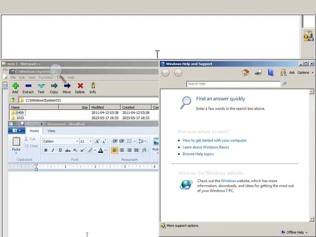Open Browse Help book icon
The width and height of the screenshot is (316, 237).
[271, 73]
